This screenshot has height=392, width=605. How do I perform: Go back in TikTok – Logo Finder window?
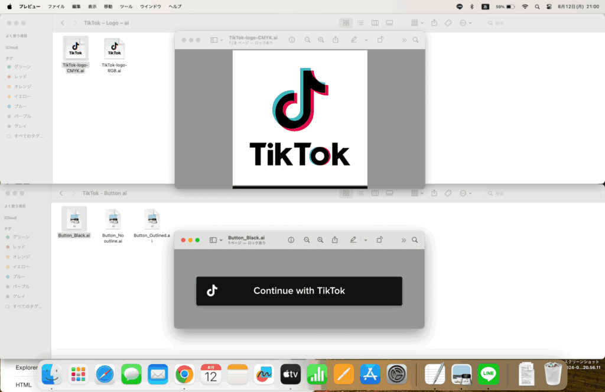tap(63, 23)
